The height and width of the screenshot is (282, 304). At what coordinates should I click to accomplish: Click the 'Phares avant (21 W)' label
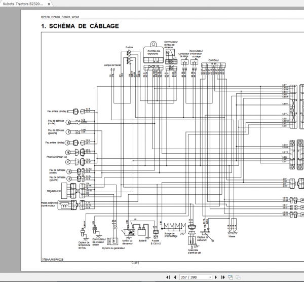tap(57, 157)
